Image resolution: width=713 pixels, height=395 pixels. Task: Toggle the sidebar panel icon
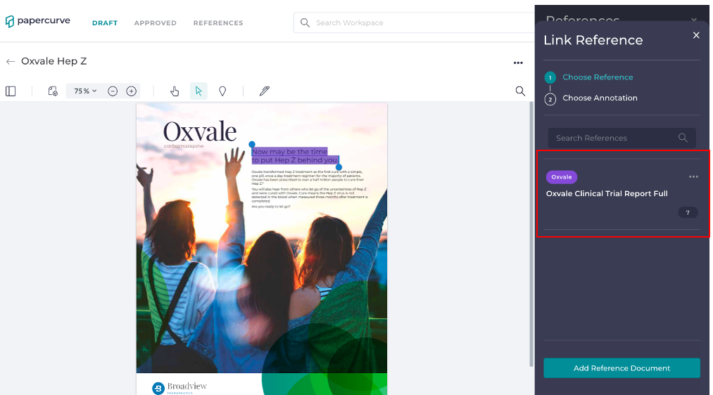[x=11, y=91]
